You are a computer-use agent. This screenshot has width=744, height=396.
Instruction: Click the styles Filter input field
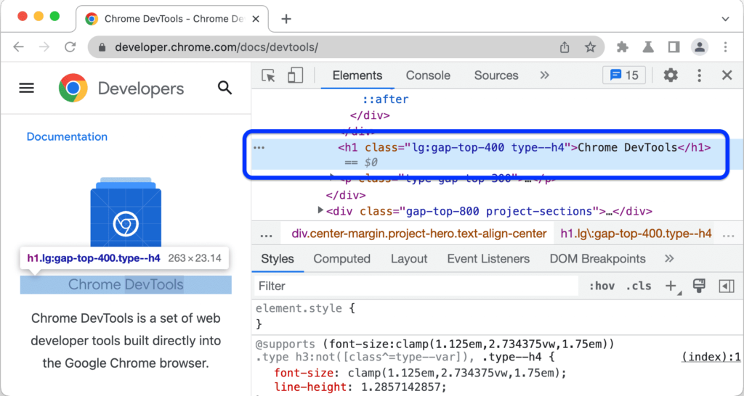416,286
